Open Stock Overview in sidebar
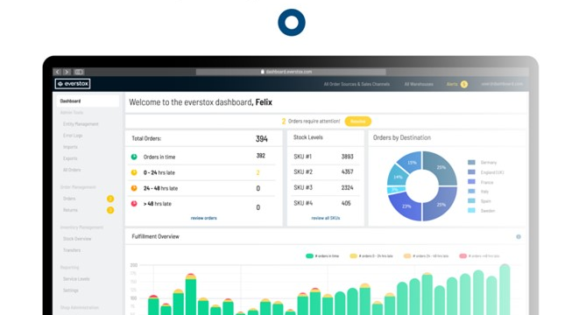Viewport: 579px width, 315px height. click(77, 239)
